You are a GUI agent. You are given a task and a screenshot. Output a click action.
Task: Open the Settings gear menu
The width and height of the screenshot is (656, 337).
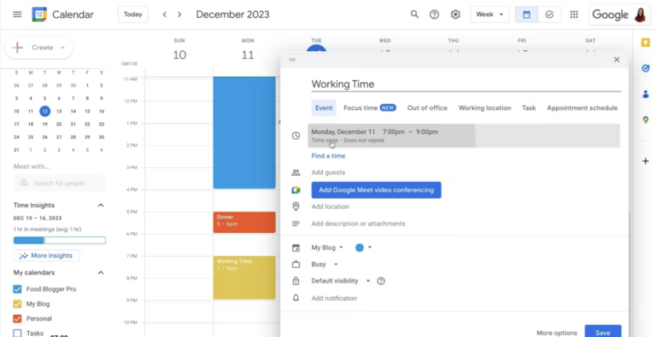pyautogui.click(x=455, y=15)
